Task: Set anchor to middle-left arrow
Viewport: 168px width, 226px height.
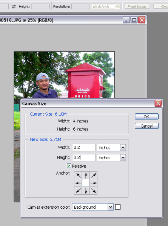Action: pos(78,183)
